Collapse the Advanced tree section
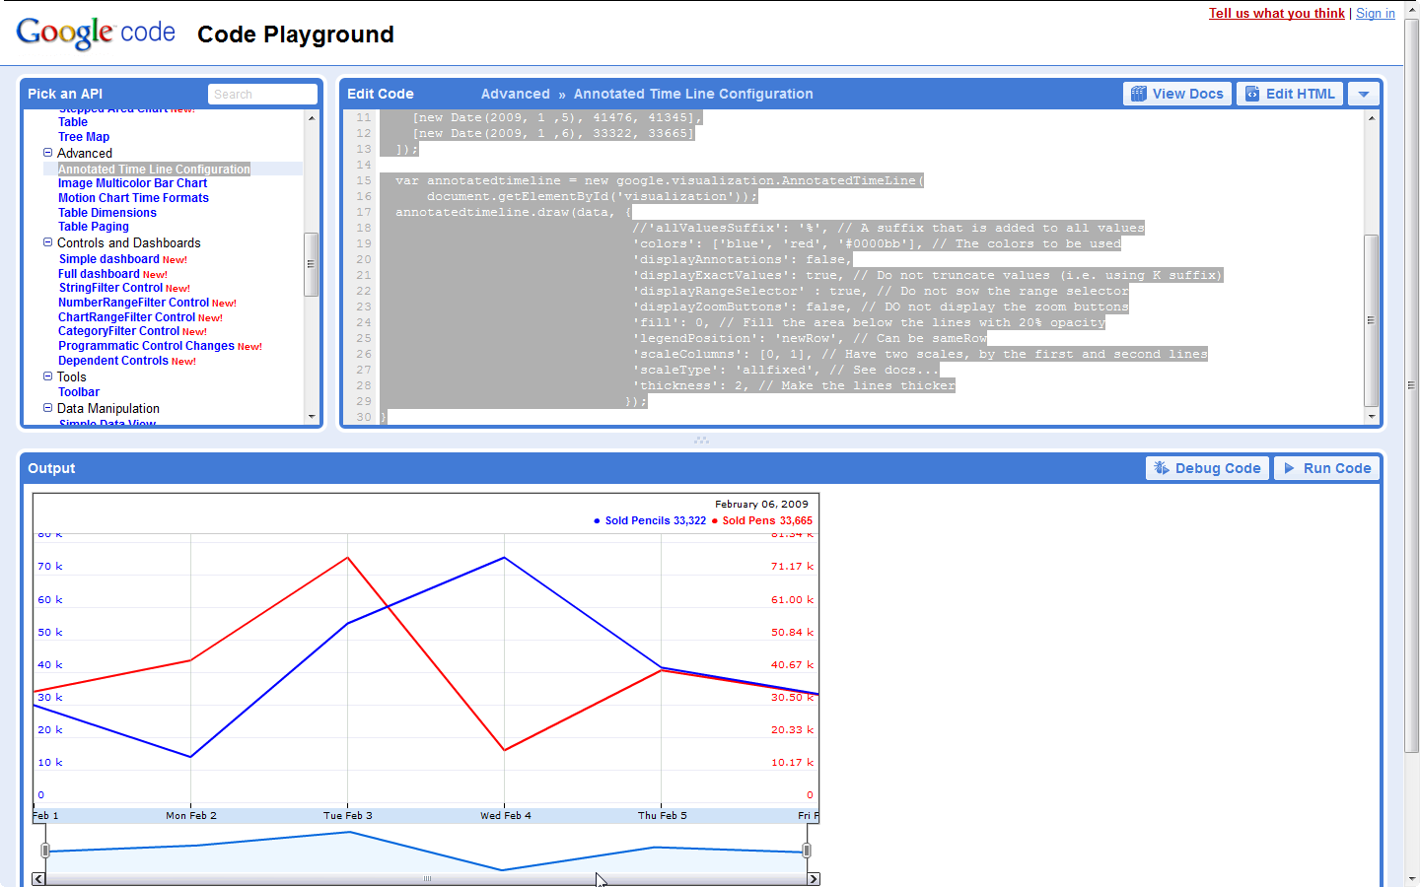This screenshot has height=887, width=1420. pos(47,153)
